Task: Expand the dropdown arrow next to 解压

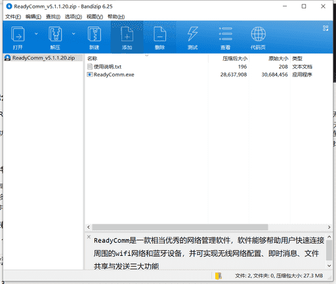Action: pyautogui.click(x=73, y=33)
